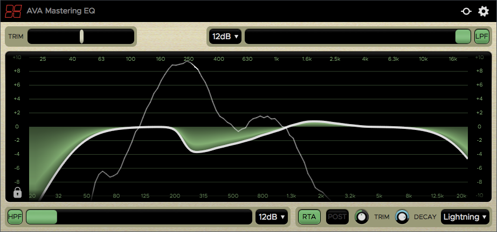Click the top TRIM label text
This screenshot has width=497, height=232.
coord(16,37)
